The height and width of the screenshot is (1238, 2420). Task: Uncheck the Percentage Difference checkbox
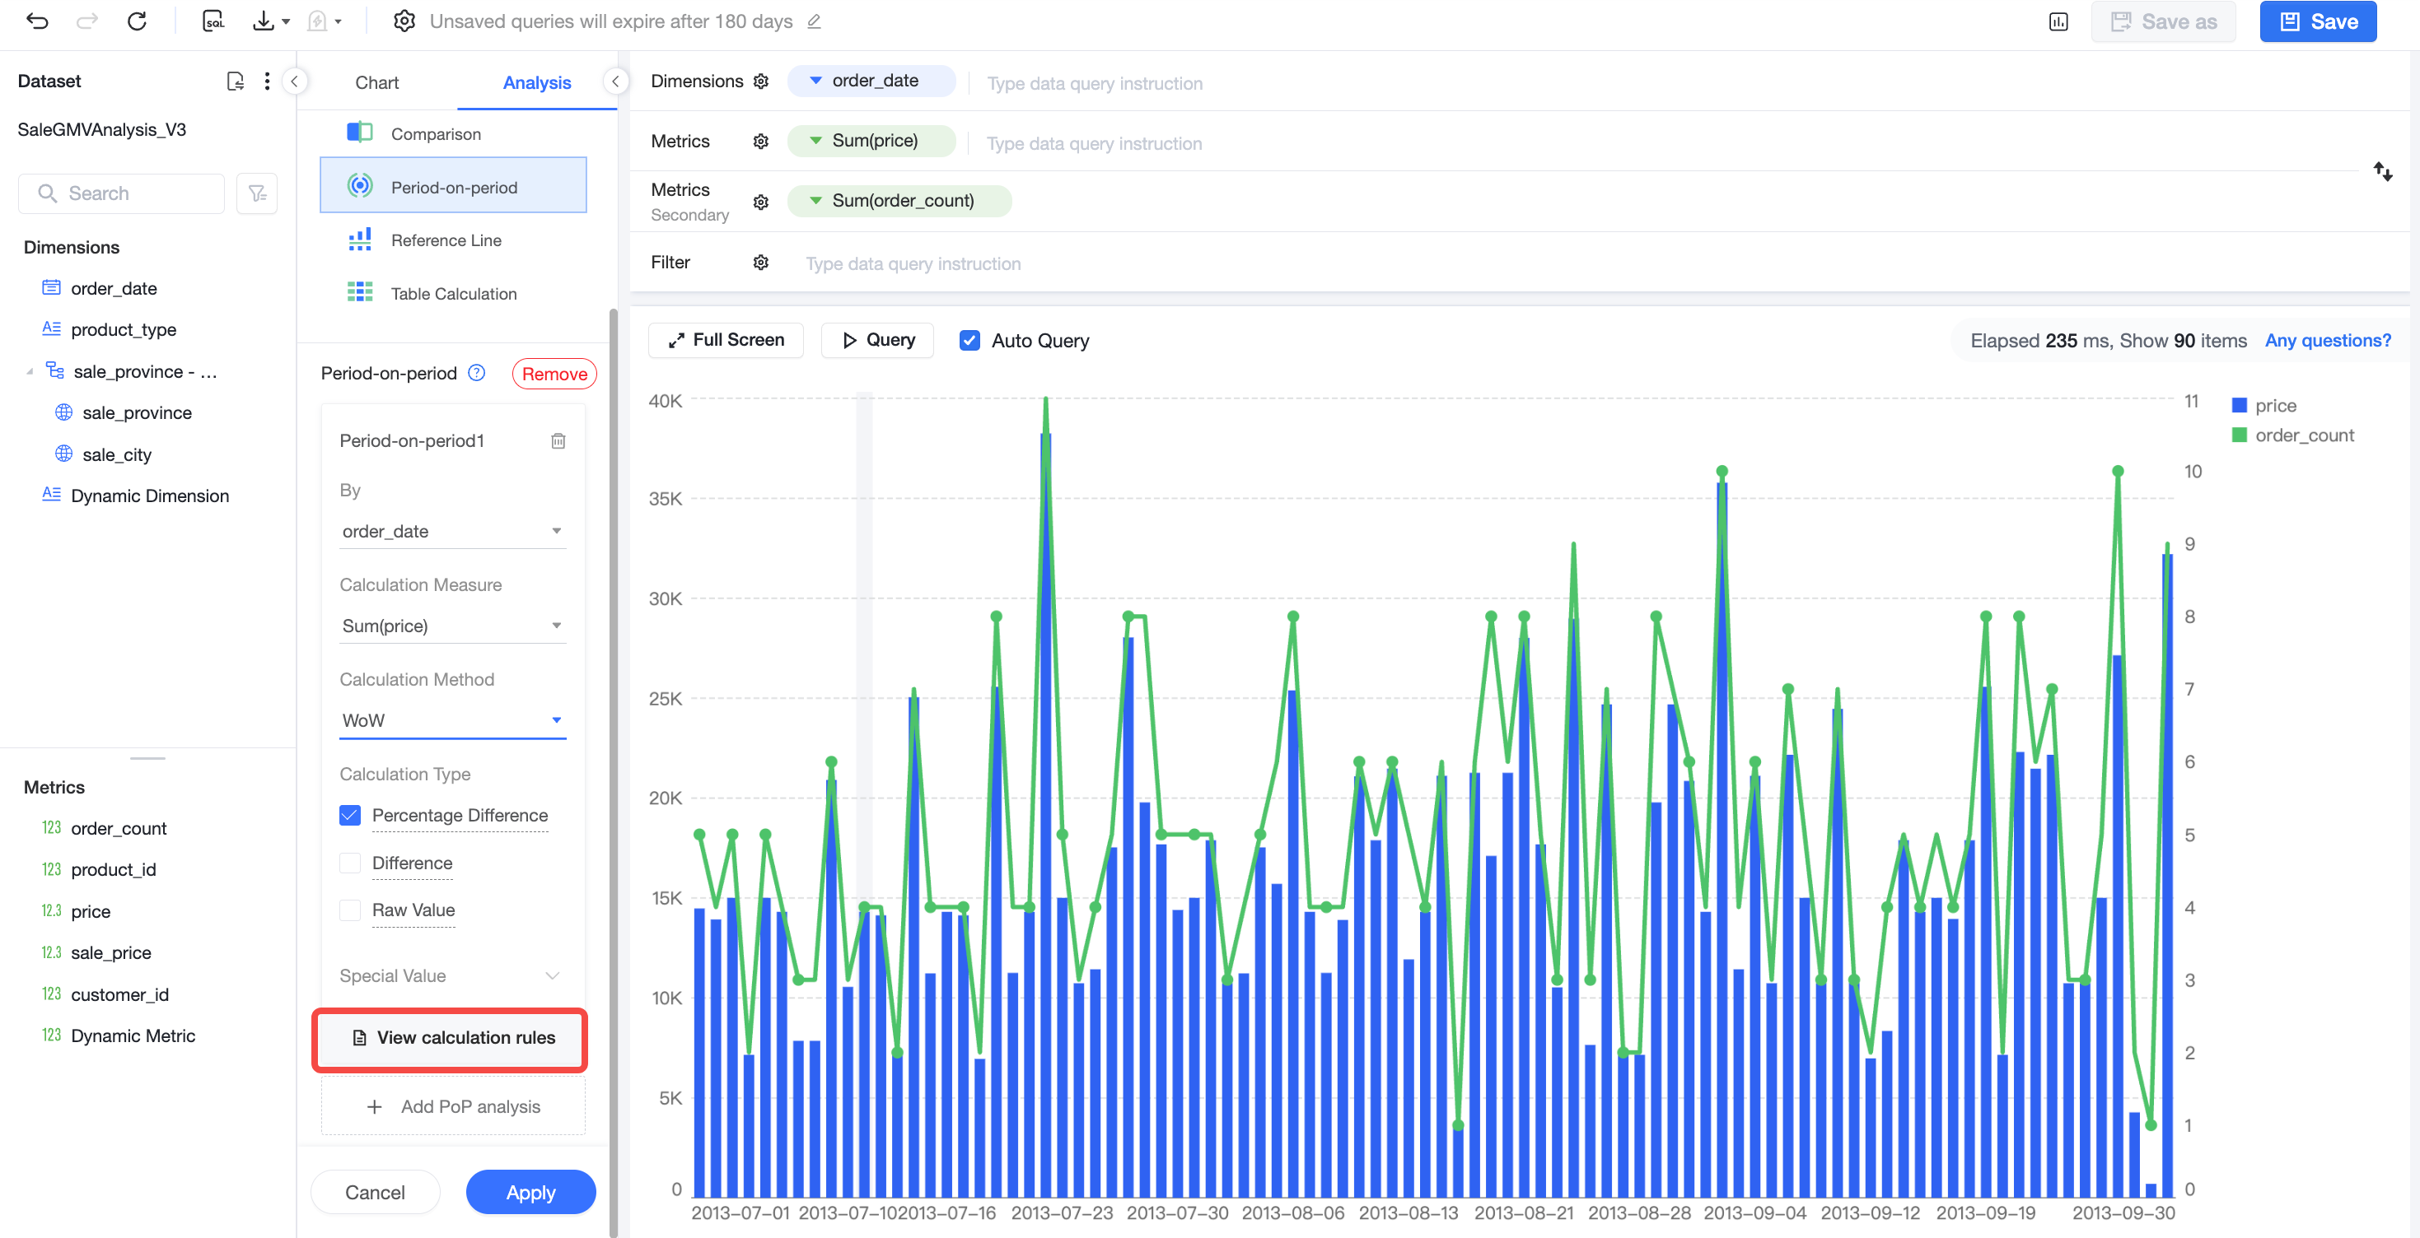pyautogui.click(x=349, y=815)
